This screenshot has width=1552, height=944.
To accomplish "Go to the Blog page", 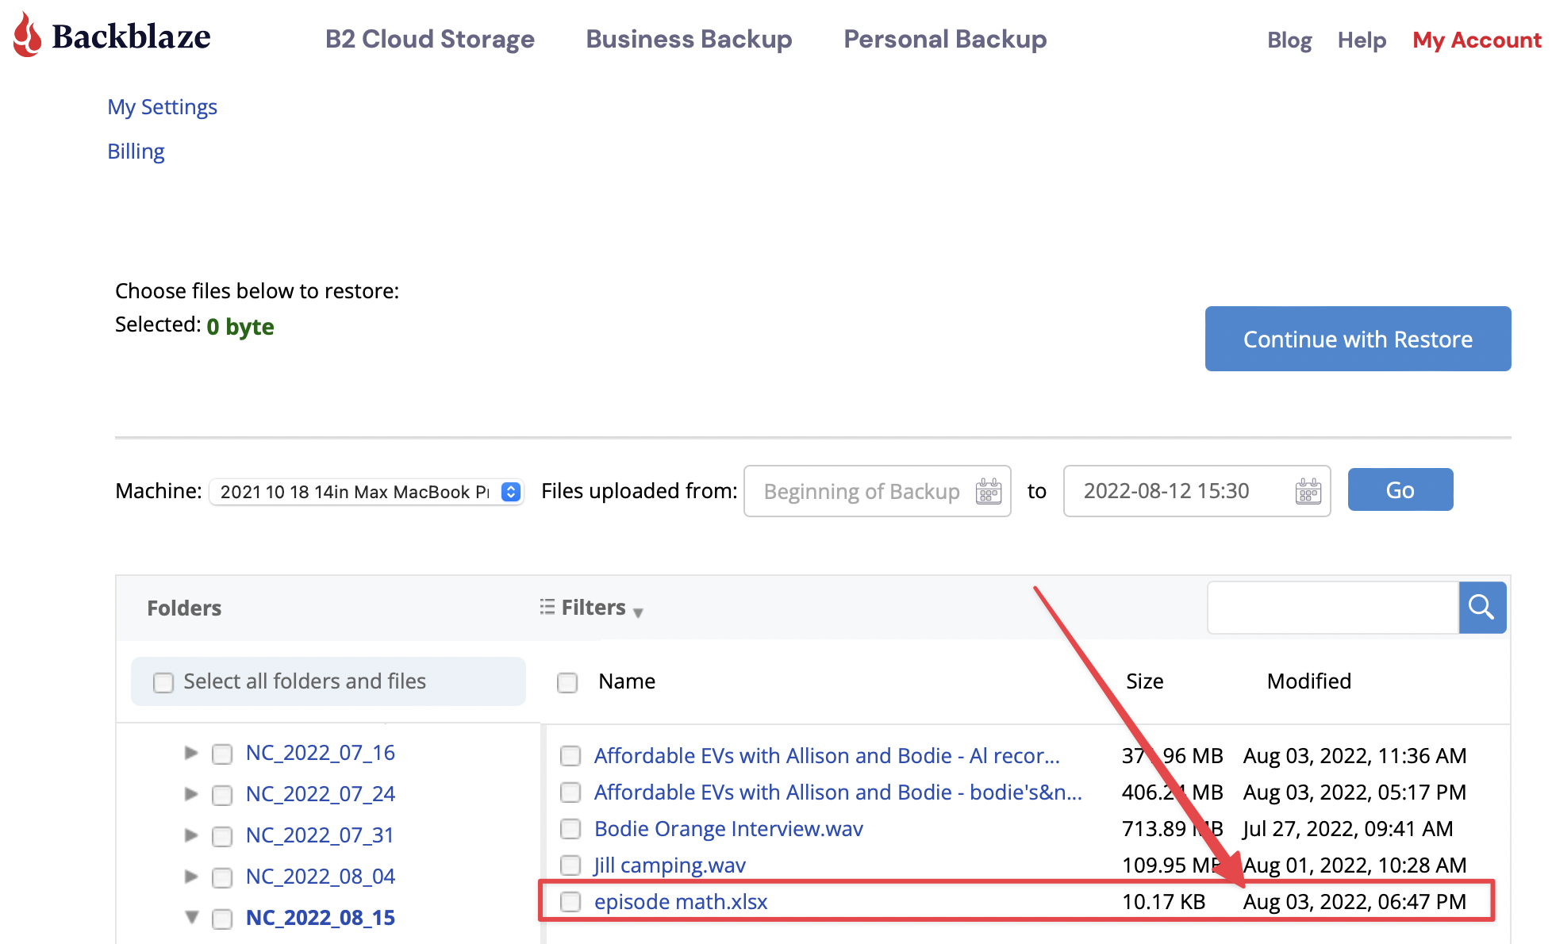I will 1289,40.
